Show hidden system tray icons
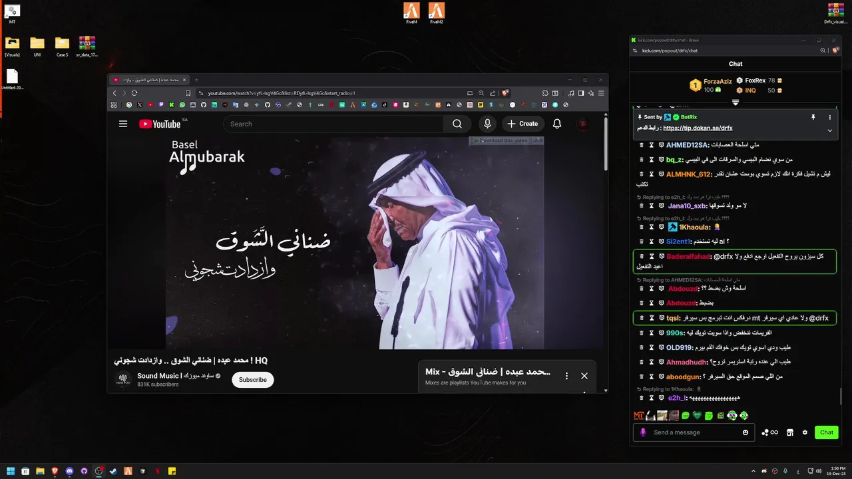This screenshot has height=479, width=852. point(753,471)
